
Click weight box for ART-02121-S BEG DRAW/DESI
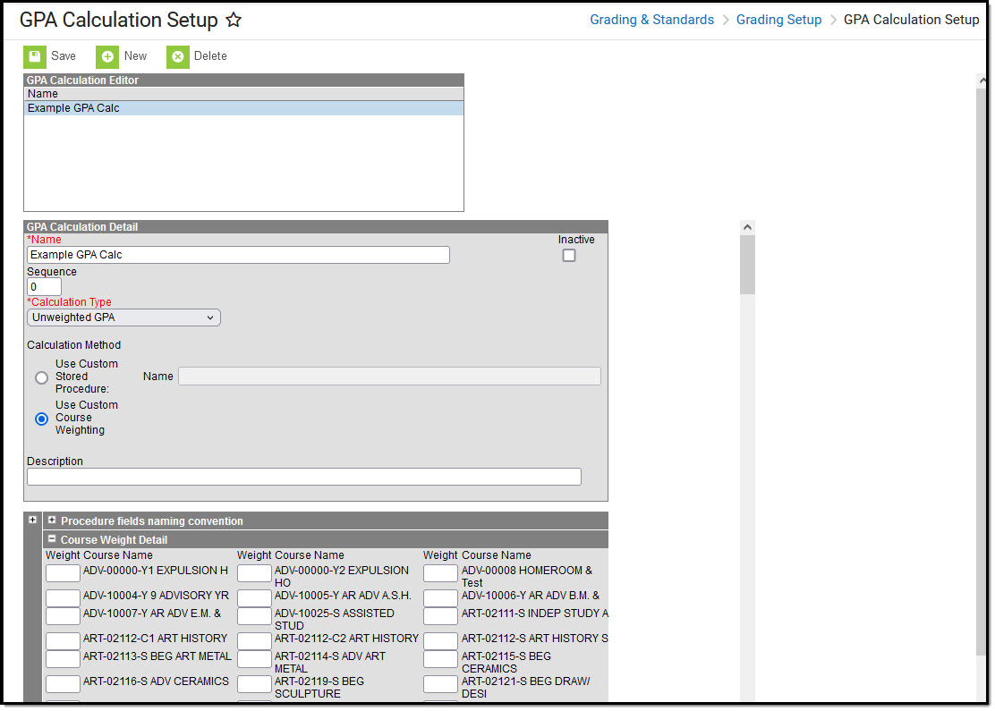(440, 684)
